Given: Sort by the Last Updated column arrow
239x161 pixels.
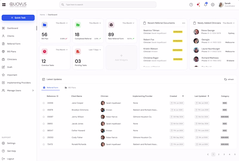Looking at the screenshot, I should tap(208, 96).
